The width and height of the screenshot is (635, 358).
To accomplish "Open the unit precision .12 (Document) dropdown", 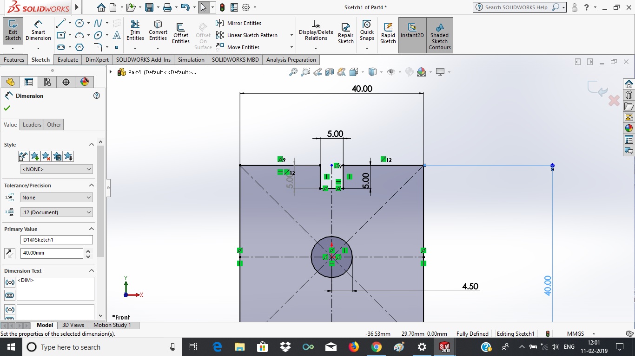I will pos(56,212).
